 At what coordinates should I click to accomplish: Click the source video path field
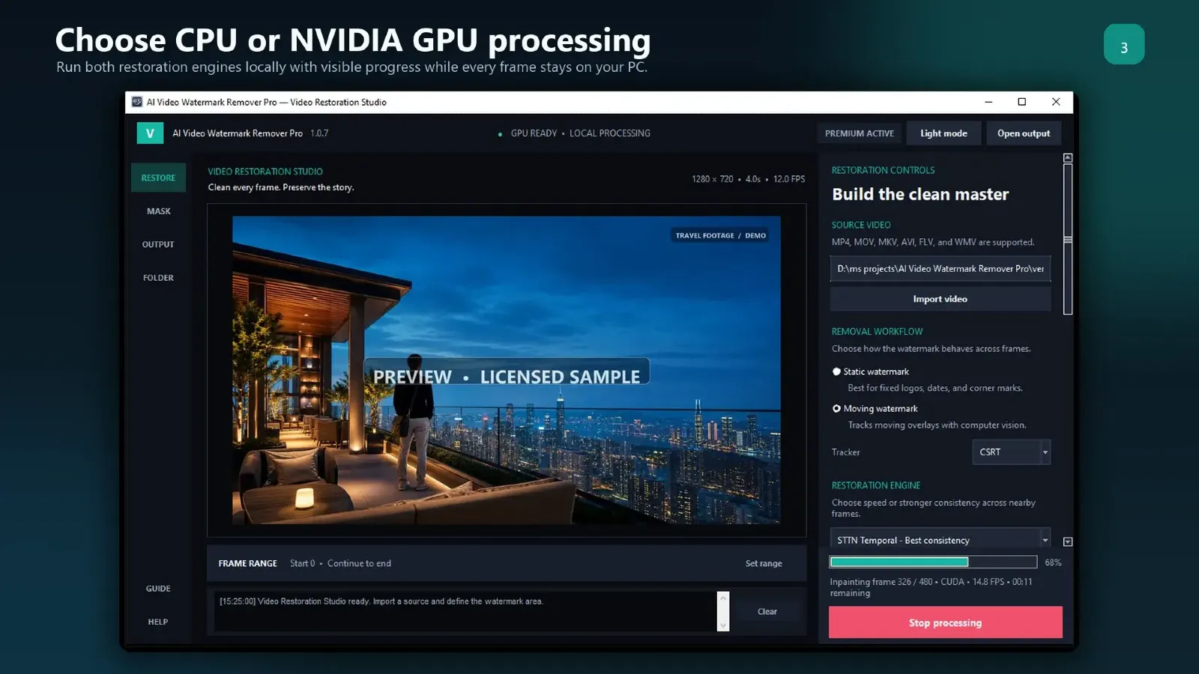(x=940, y=269)
